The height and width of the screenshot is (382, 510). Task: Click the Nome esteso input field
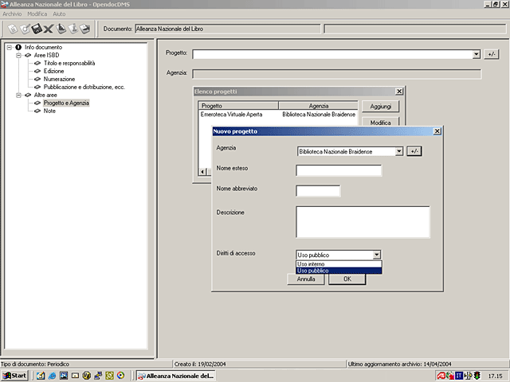339,170
